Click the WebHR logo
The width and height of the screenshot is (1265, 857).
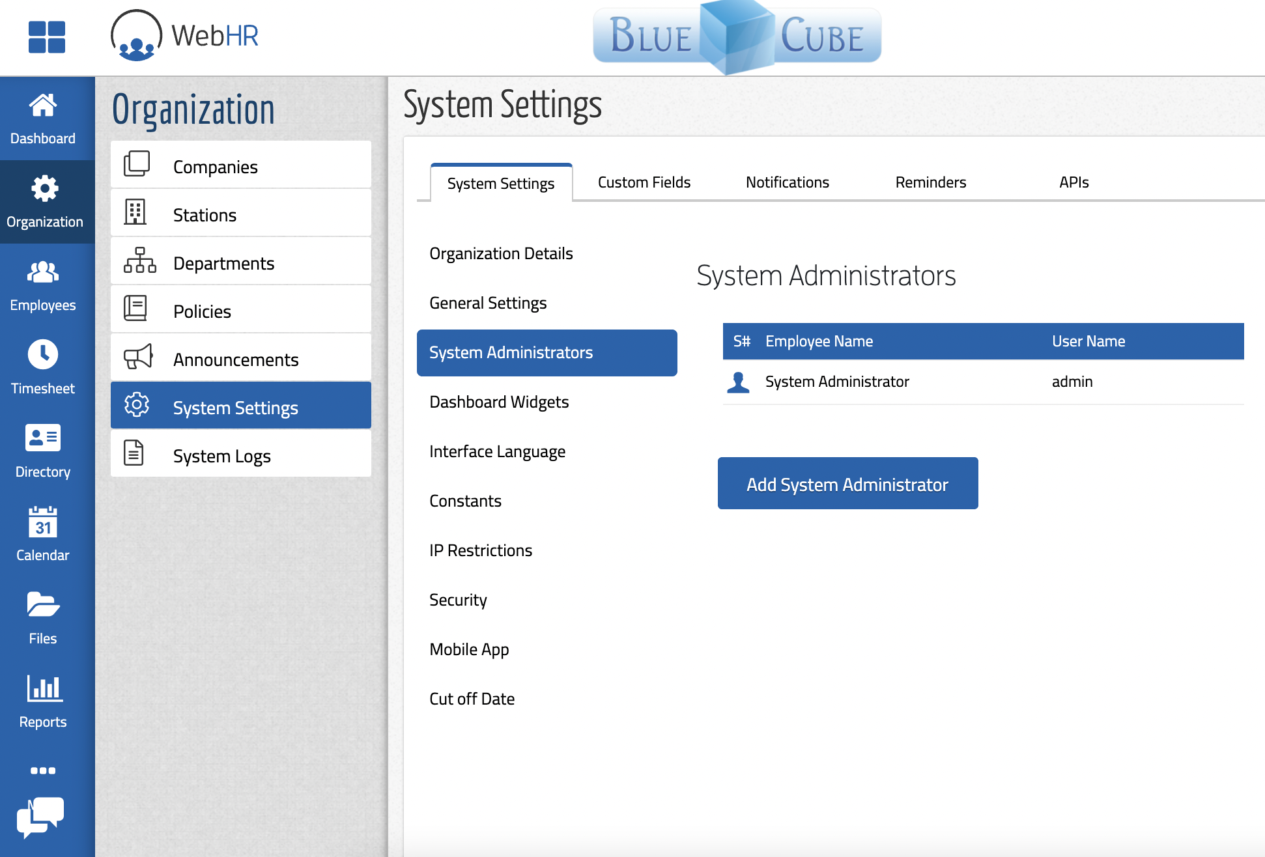point(185,36)
